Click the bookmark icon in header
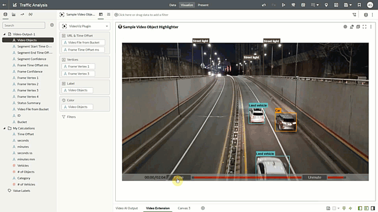The width and height of the screenshot is (378, 212). pos(359,5)
